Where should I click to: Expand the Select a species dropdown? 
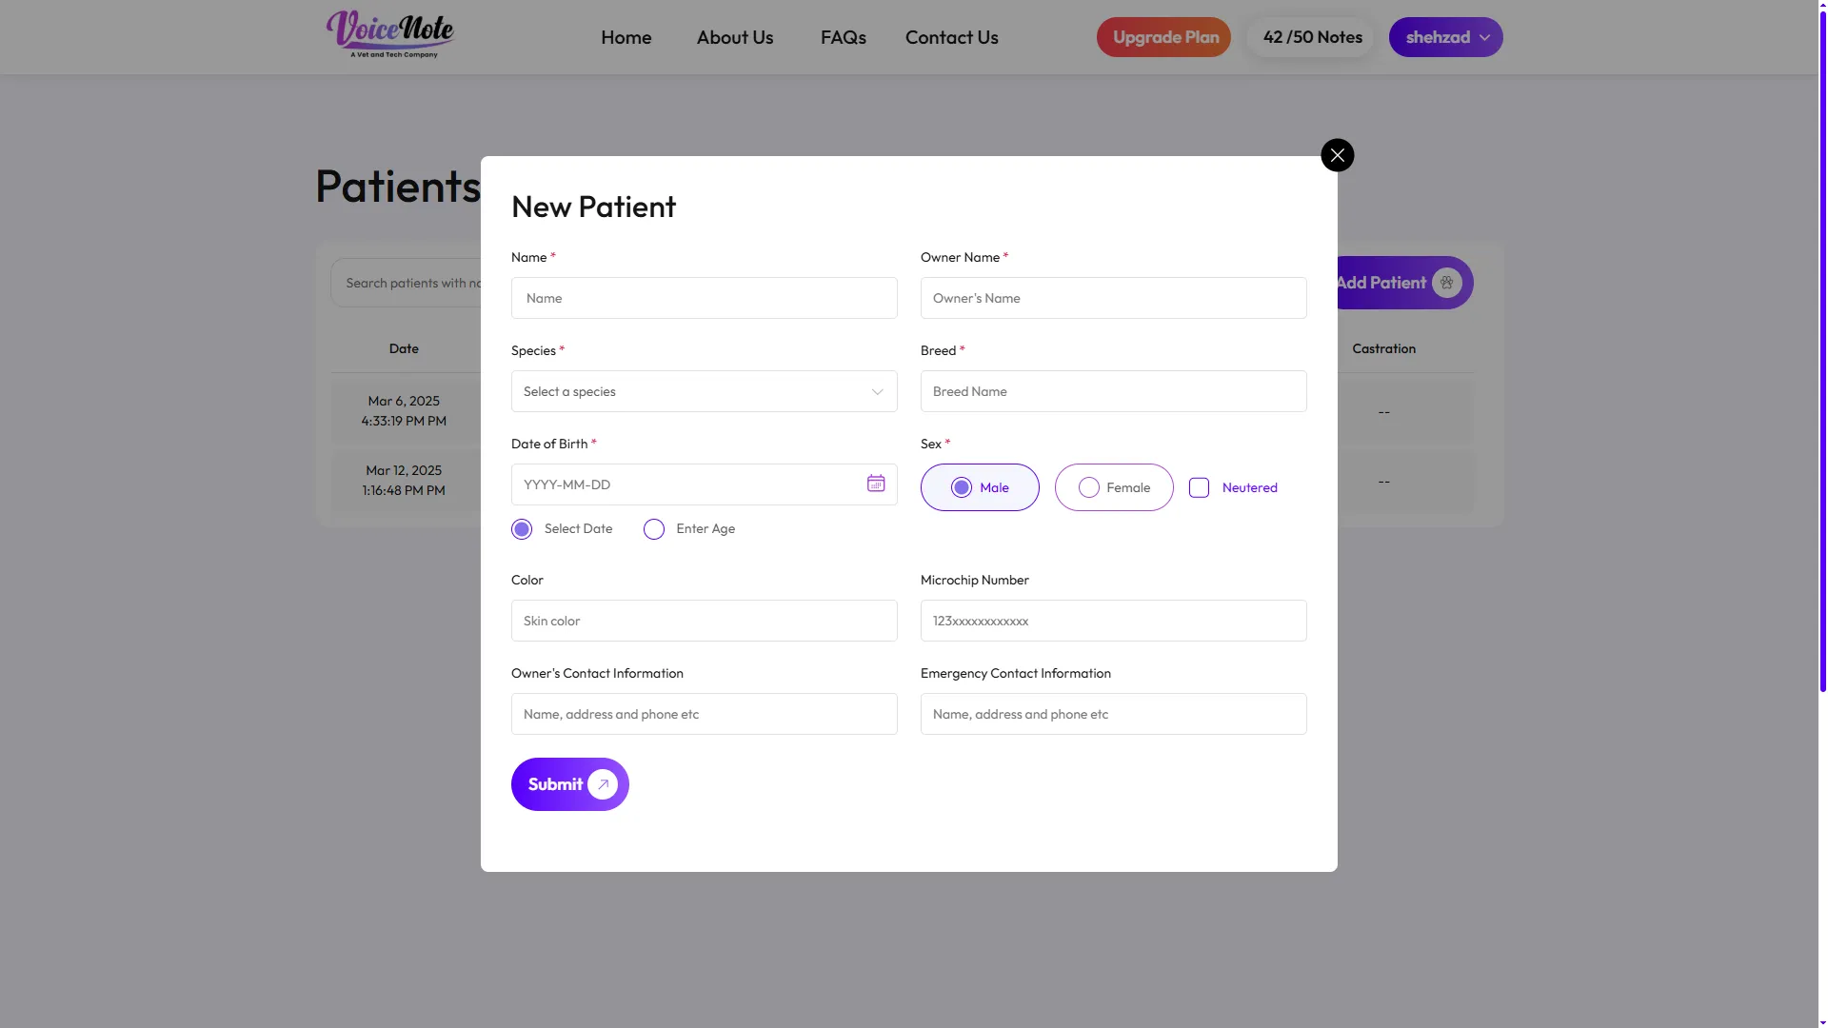coord(704,391)
